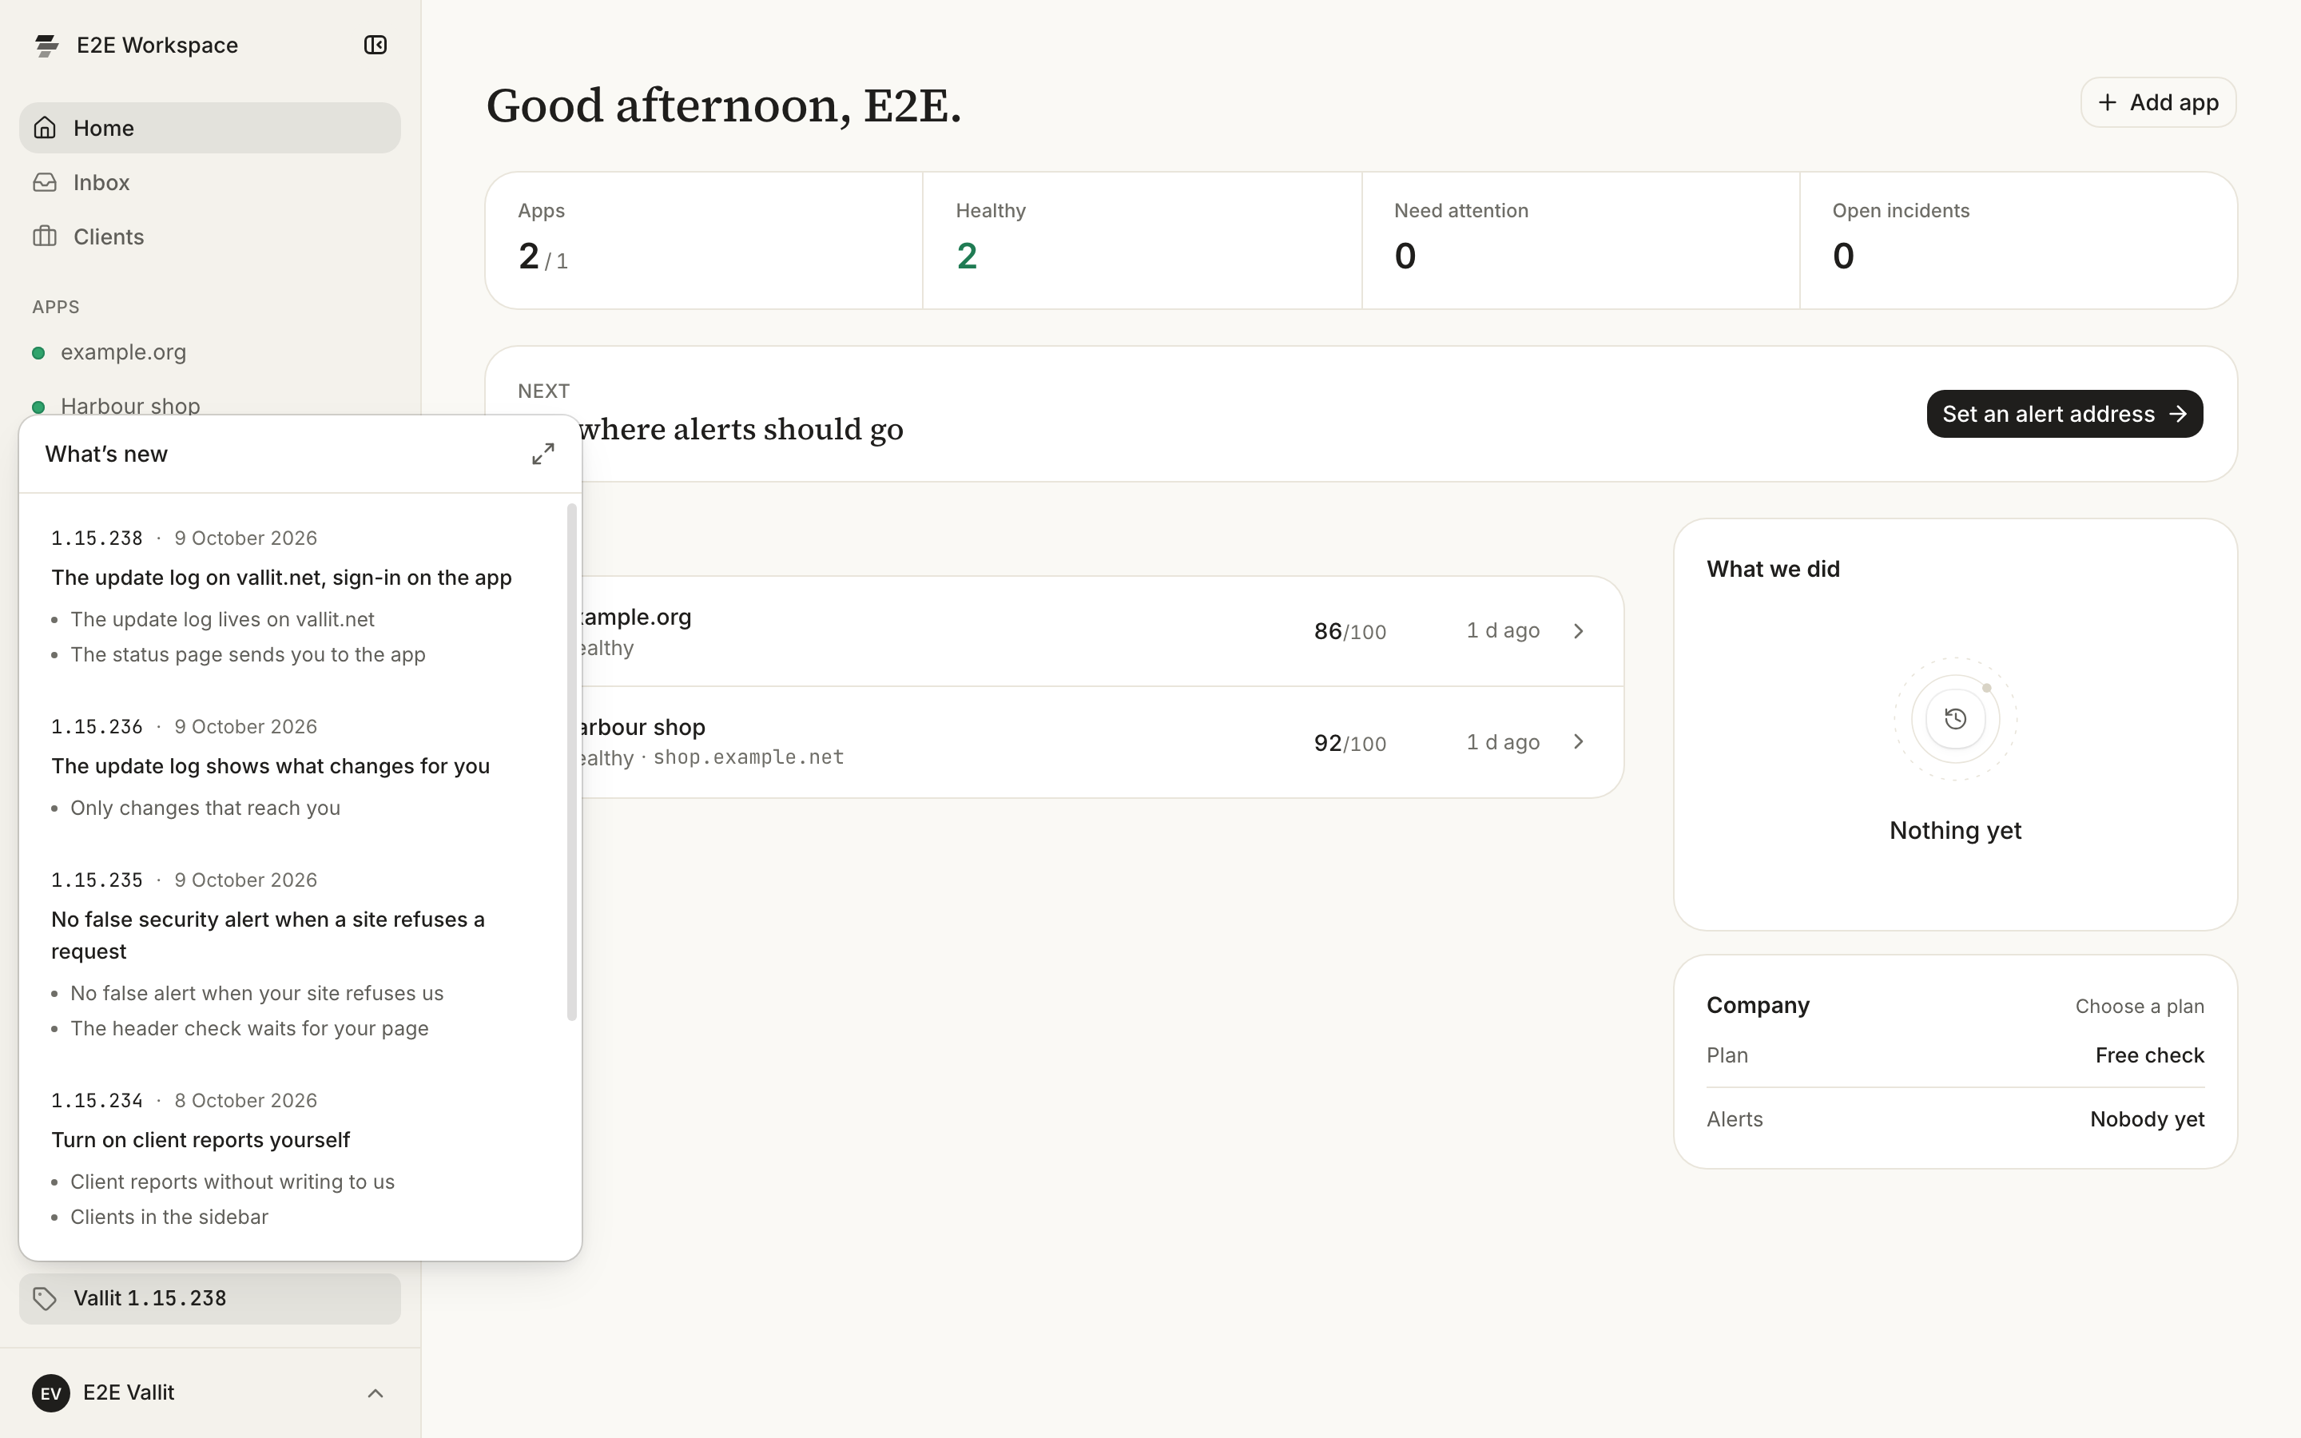Go to the Home page in sidebar
Image resolution: width=2301 pixels, height=1438 pixels.
210,128
